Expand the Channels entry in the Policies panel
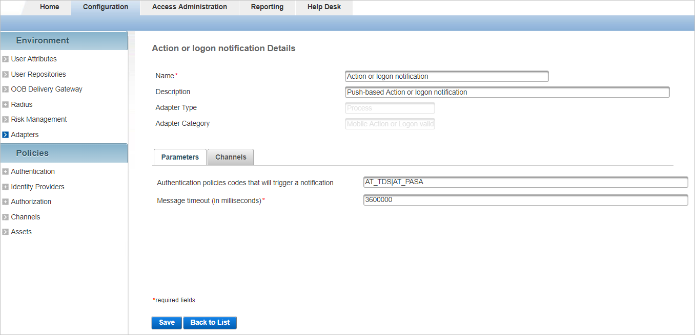This screenshot has height=335, width=695. click(6, 217)
